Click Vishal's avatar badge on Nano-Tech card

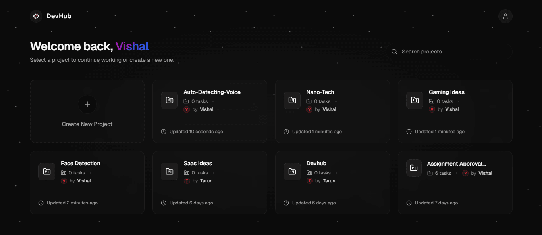(x=309, y=109)
